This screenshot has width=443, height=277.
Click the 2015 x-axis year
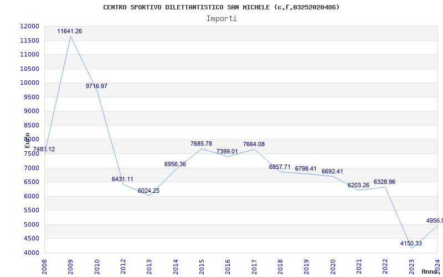pyautogui.click(x=202, y=267)
